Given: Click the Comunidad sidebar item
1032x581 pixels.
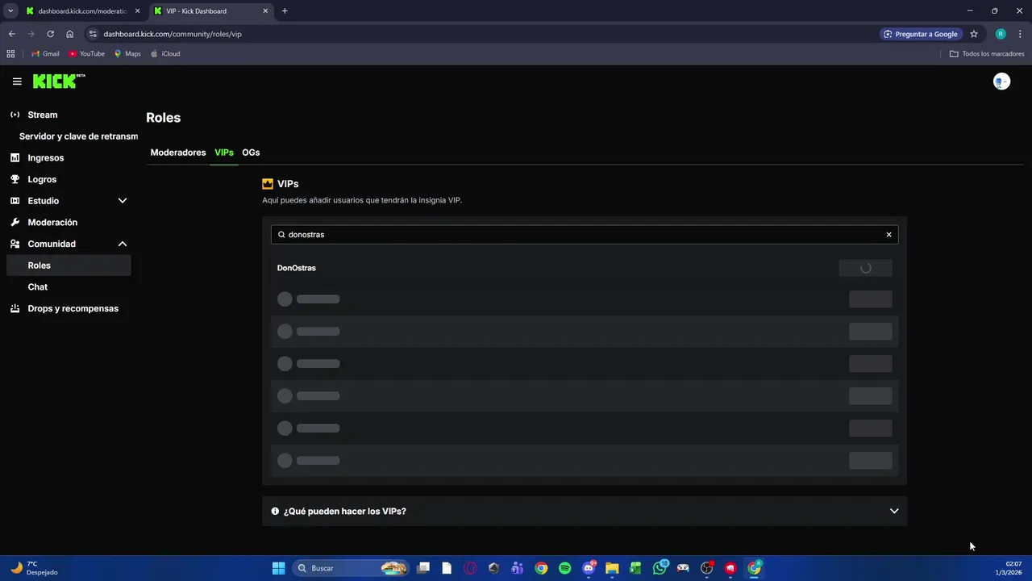Looking at the screenshot, I should point(52,244).
